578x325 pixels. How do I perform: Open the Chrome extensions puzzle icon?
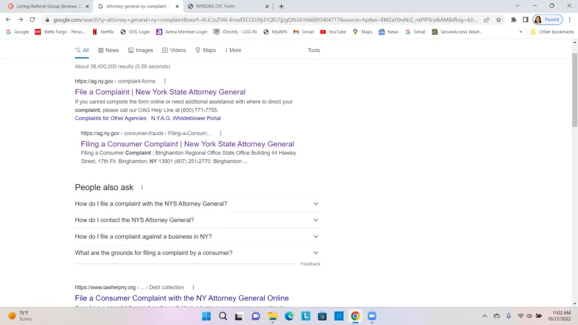pyautogui.click(x=513, y=19)
